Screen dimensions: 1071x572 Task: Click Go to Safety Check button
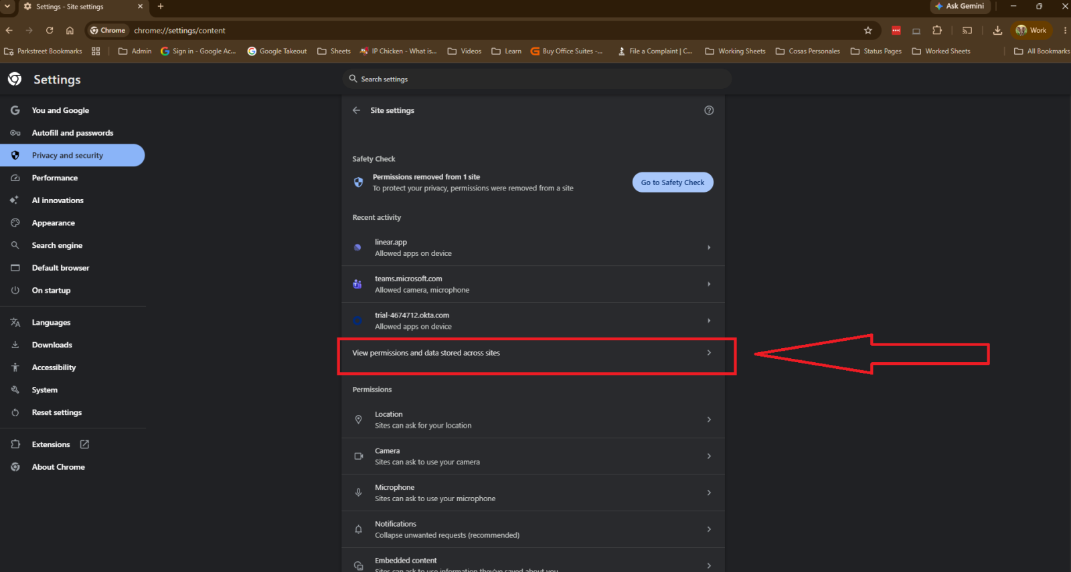673,182
